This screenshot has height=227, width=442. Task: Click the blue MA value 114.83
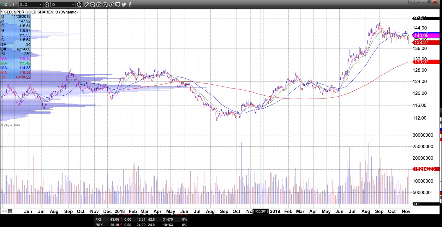(24, 68)
